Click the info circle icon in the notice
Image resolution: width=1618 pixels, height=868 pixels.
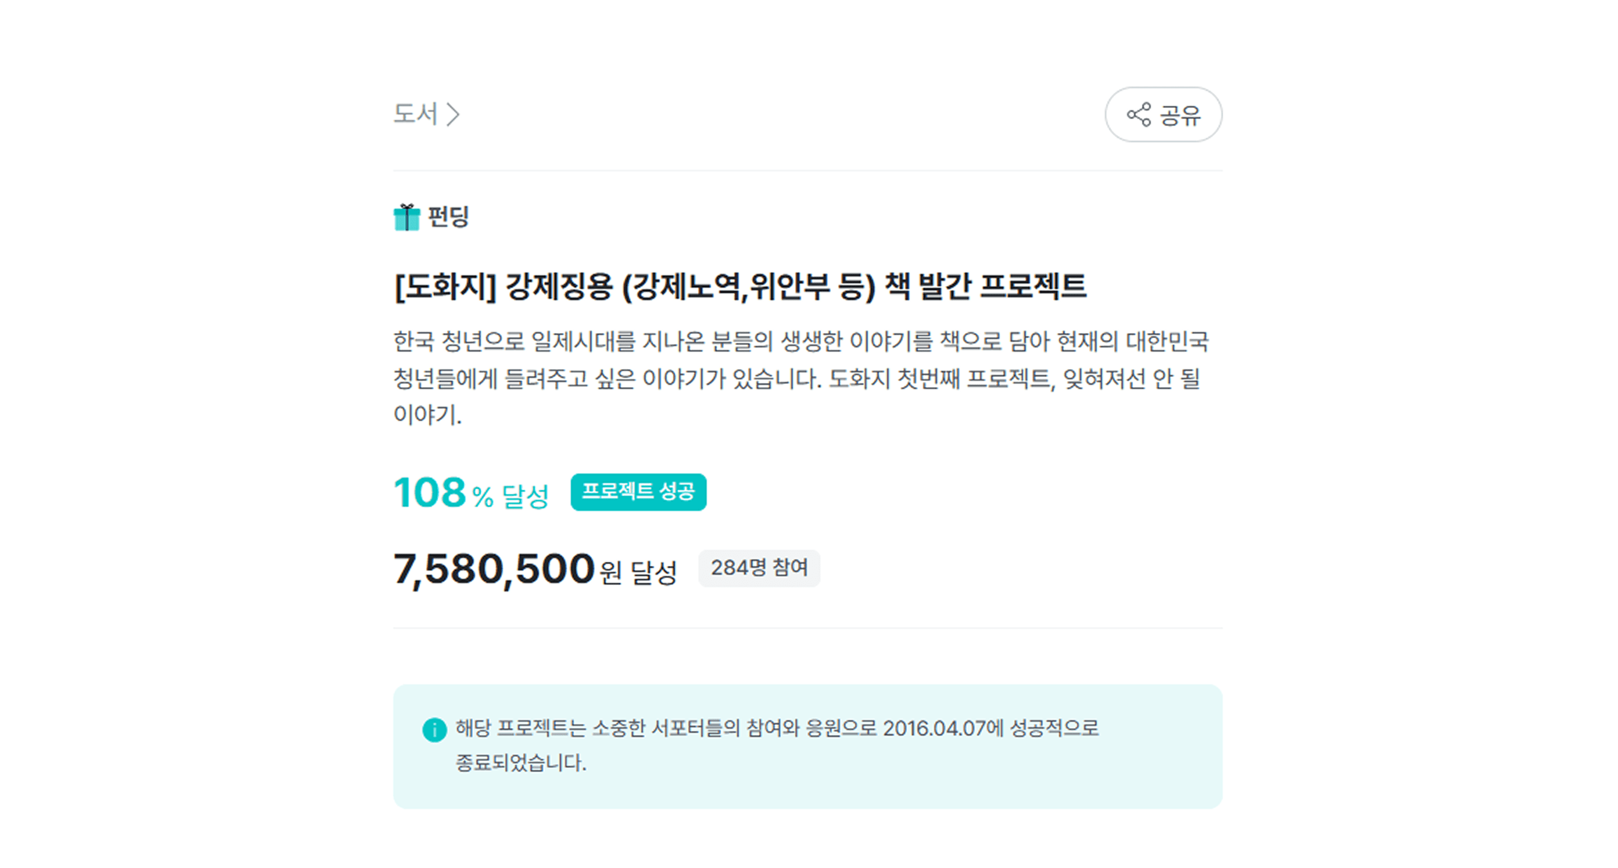pyautogui.click(x=434, y=729)
